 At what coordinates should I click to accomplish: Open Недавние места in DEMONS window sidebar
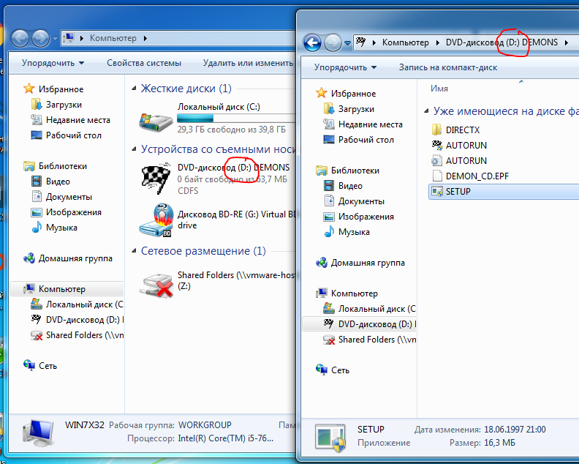(x=371, y=124)
